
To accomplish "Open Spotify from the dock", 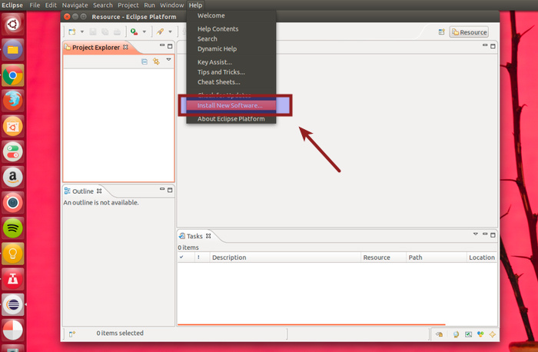I will (13, 228).
